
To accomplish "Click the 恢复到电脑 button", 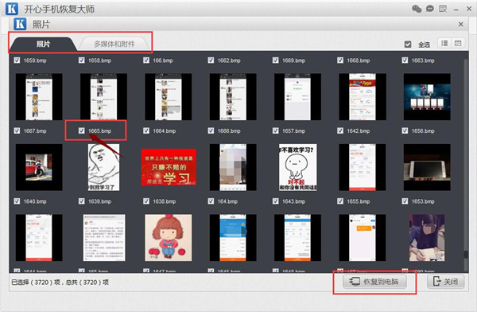I will pyautogui.click(x=374, y=282).
